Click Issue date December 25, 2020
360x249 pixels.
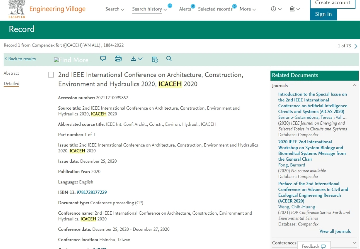click(x=98, y=161)
